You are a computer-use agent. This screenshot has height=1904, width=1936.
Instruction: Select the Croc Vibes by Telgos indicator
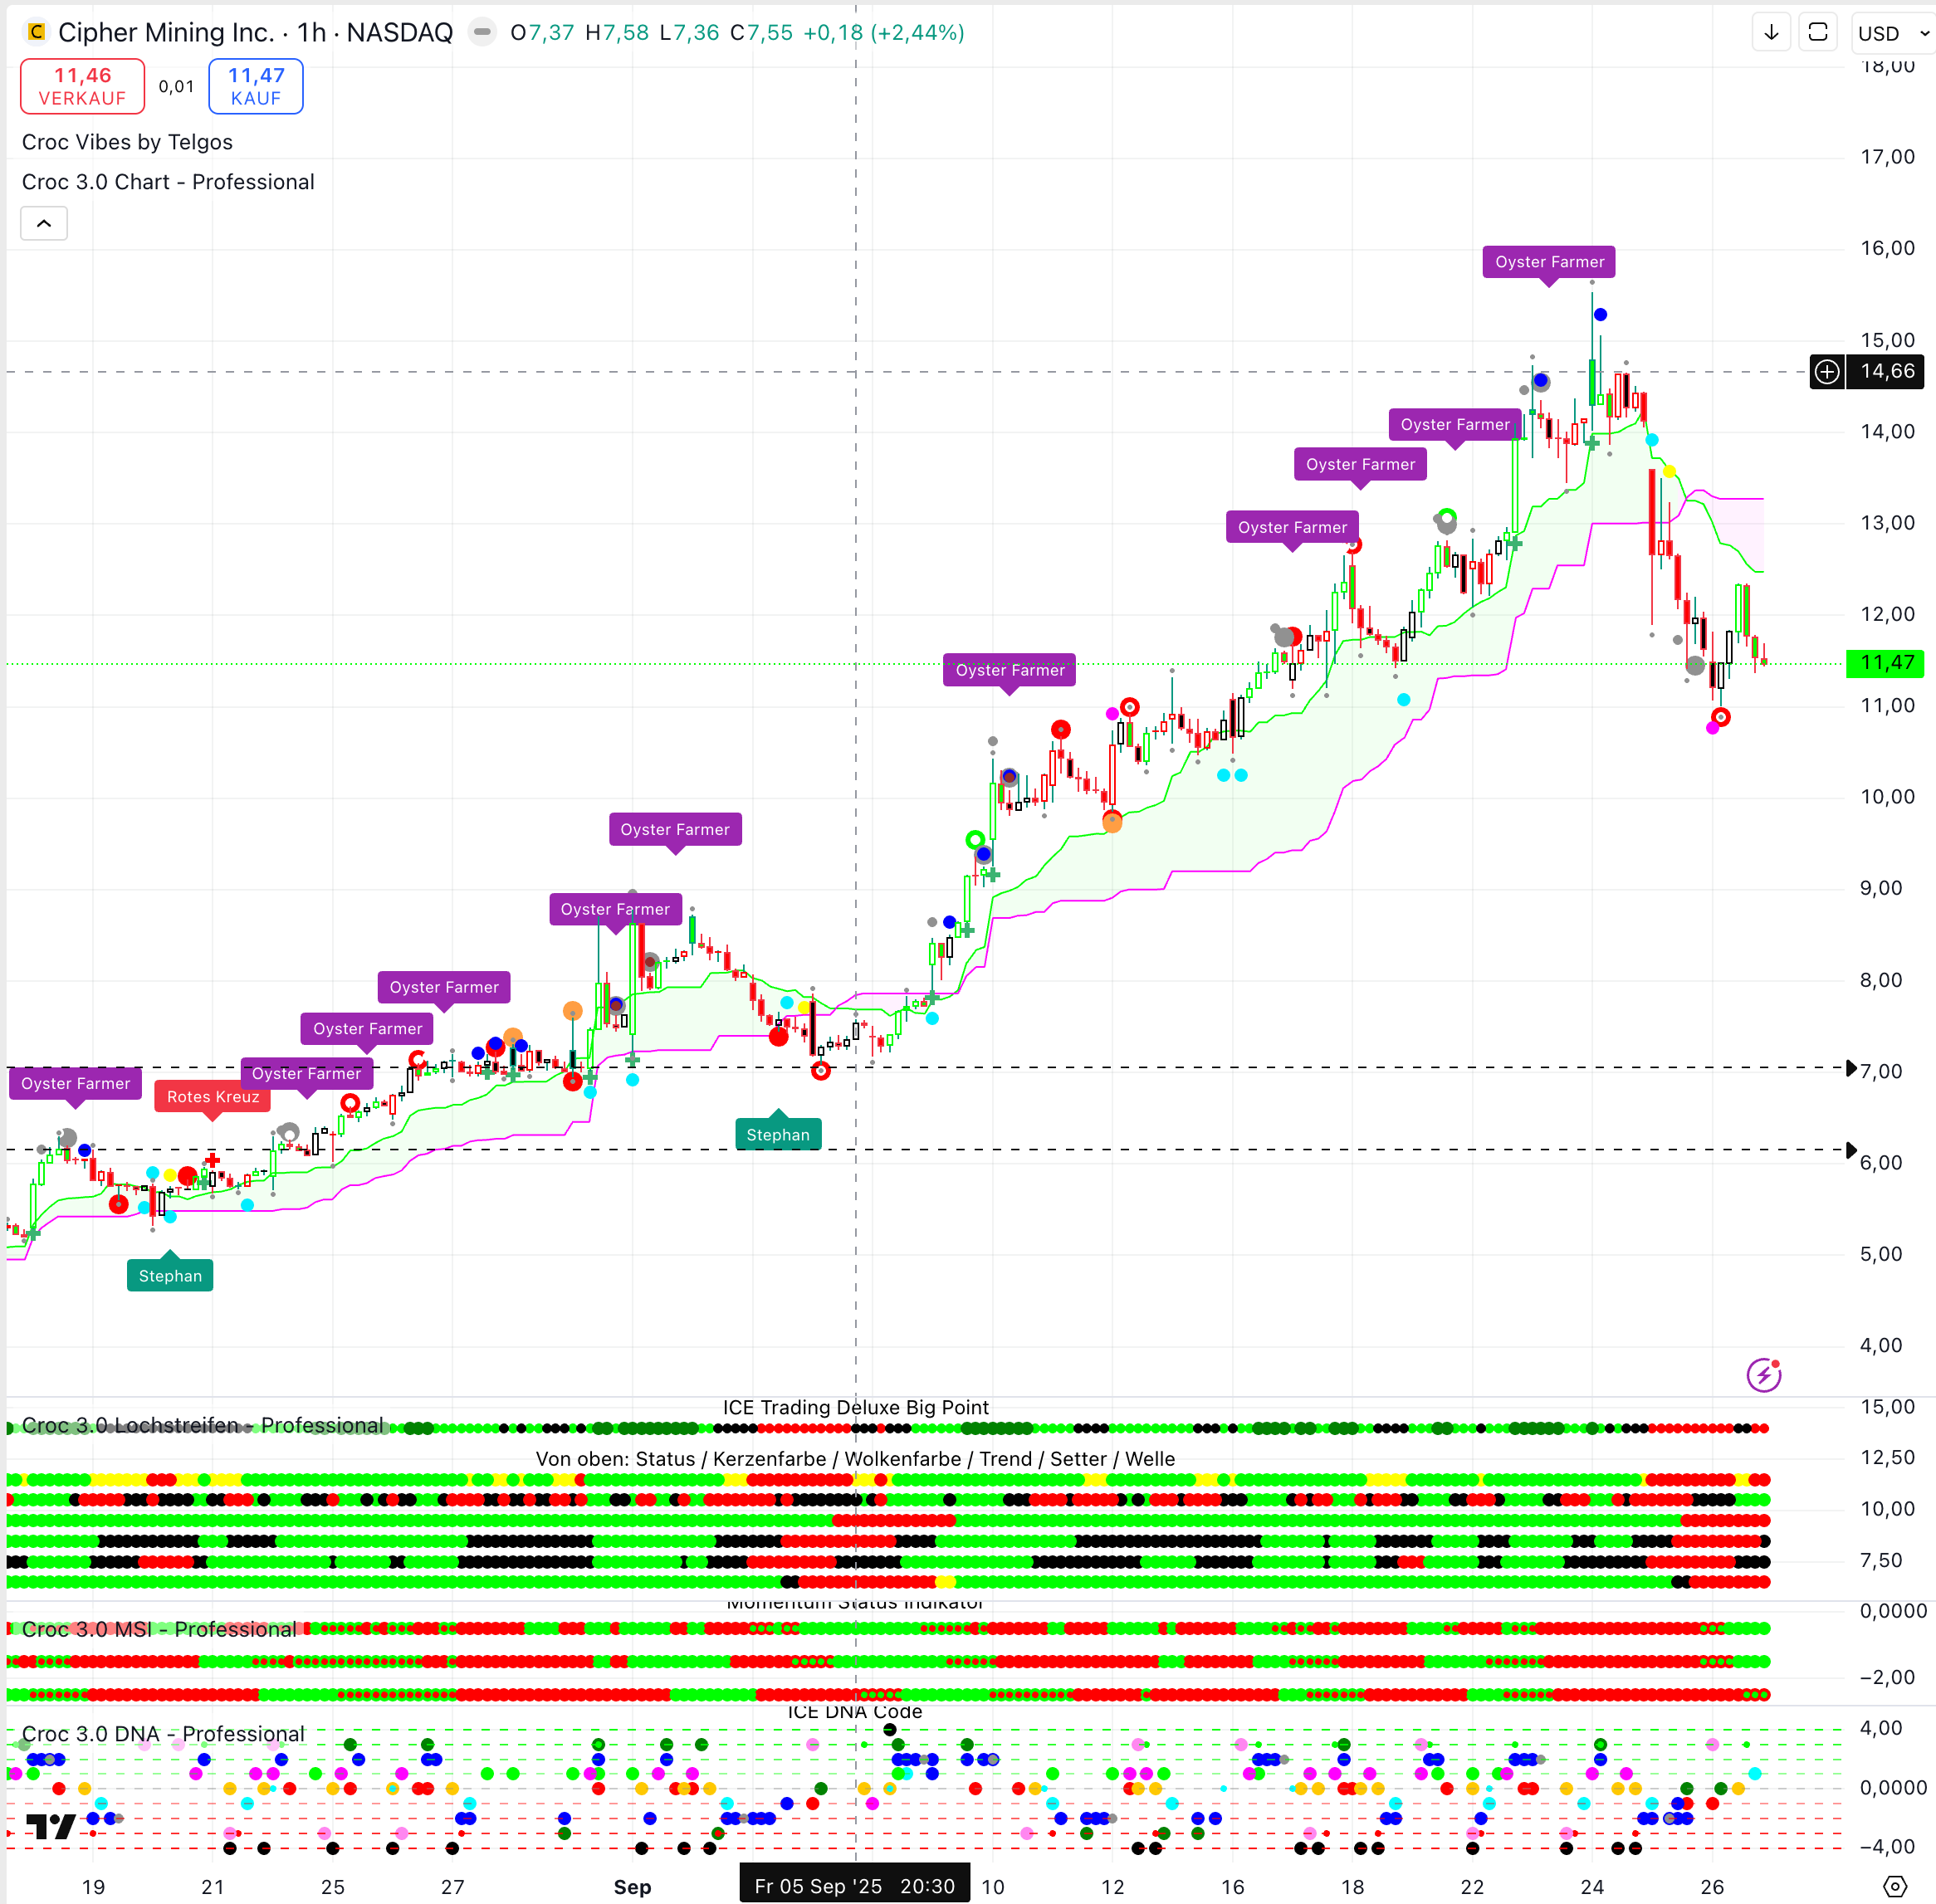(127, 142)
